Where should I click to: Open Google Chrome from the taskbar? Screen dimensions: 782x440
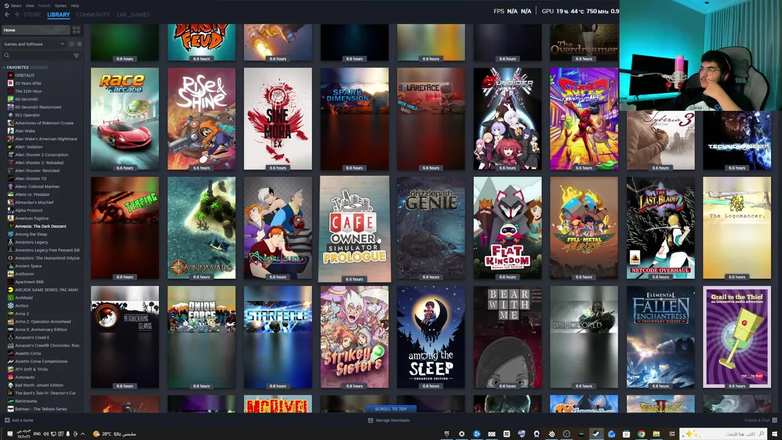click(641, 434)
